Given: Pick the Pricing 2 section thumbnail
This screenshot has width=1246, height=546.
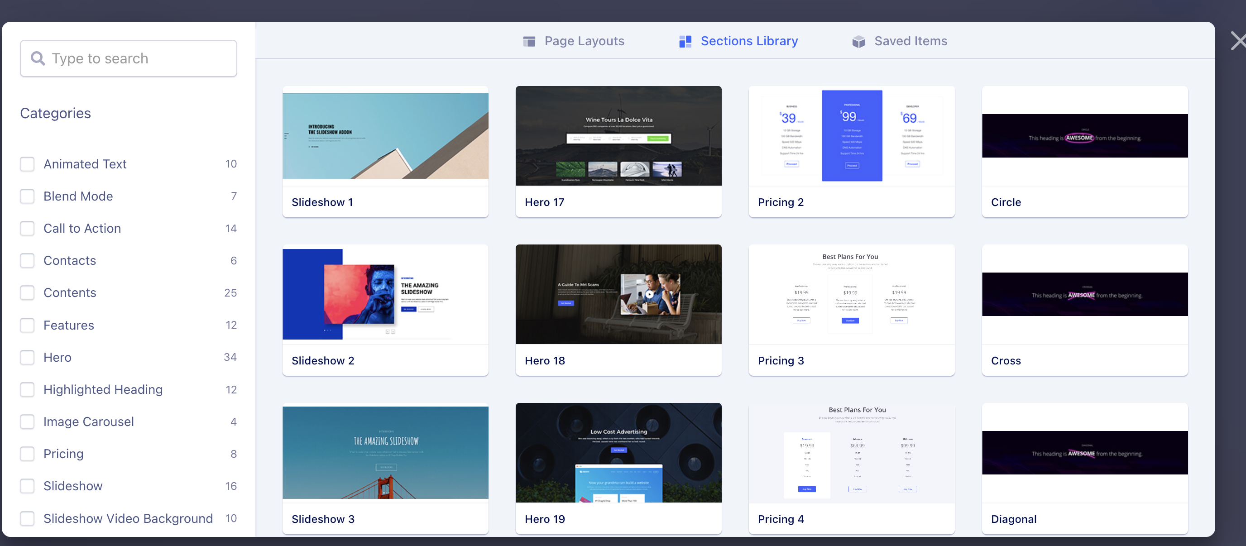Looking at the screenshot, I should pyautogui.click(x=851, y=136).
